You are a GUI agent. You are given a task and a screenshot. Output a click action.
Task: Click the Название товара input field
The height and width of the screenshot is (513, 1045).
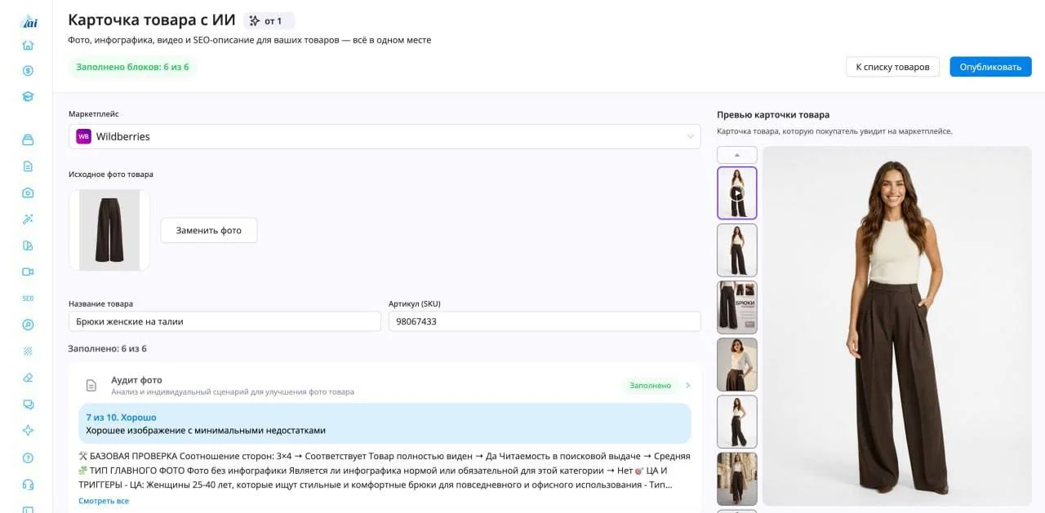(225, 321)
